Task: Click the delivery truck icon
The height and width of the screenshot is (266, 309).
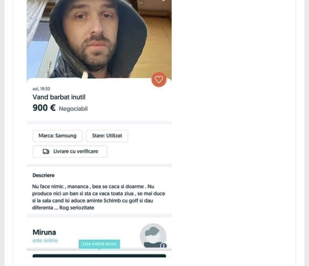Action: click(46, 152)
